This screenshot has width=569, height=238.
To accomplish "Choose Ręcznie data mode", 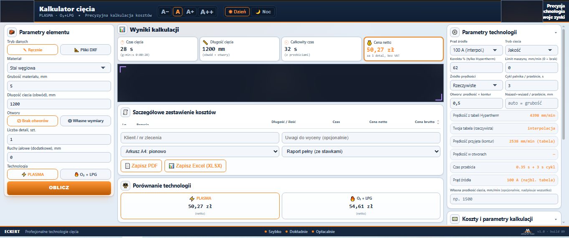I will point(33,50).
